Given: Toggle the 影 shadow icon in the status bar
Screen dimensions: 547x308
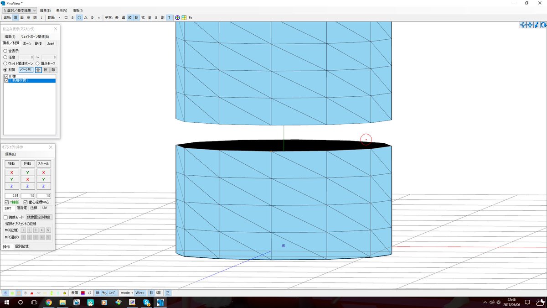Looking at the screenshot, I should point(151,292).
